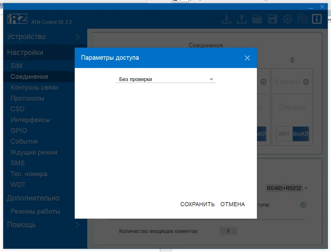Viewport: 331px width, 252px height.
Task: Click the Настройки section header
Action: coord(25,52)
